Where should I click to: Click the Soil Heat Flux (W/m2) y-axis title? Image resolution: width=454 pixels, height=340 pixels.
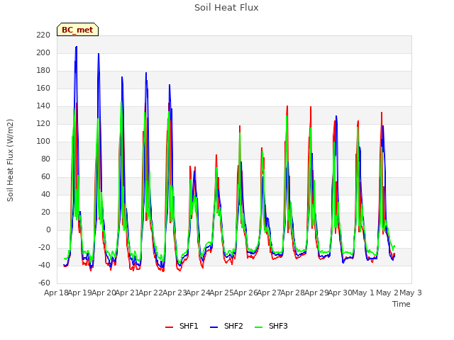pyautogui.click(x=10, y=160)
